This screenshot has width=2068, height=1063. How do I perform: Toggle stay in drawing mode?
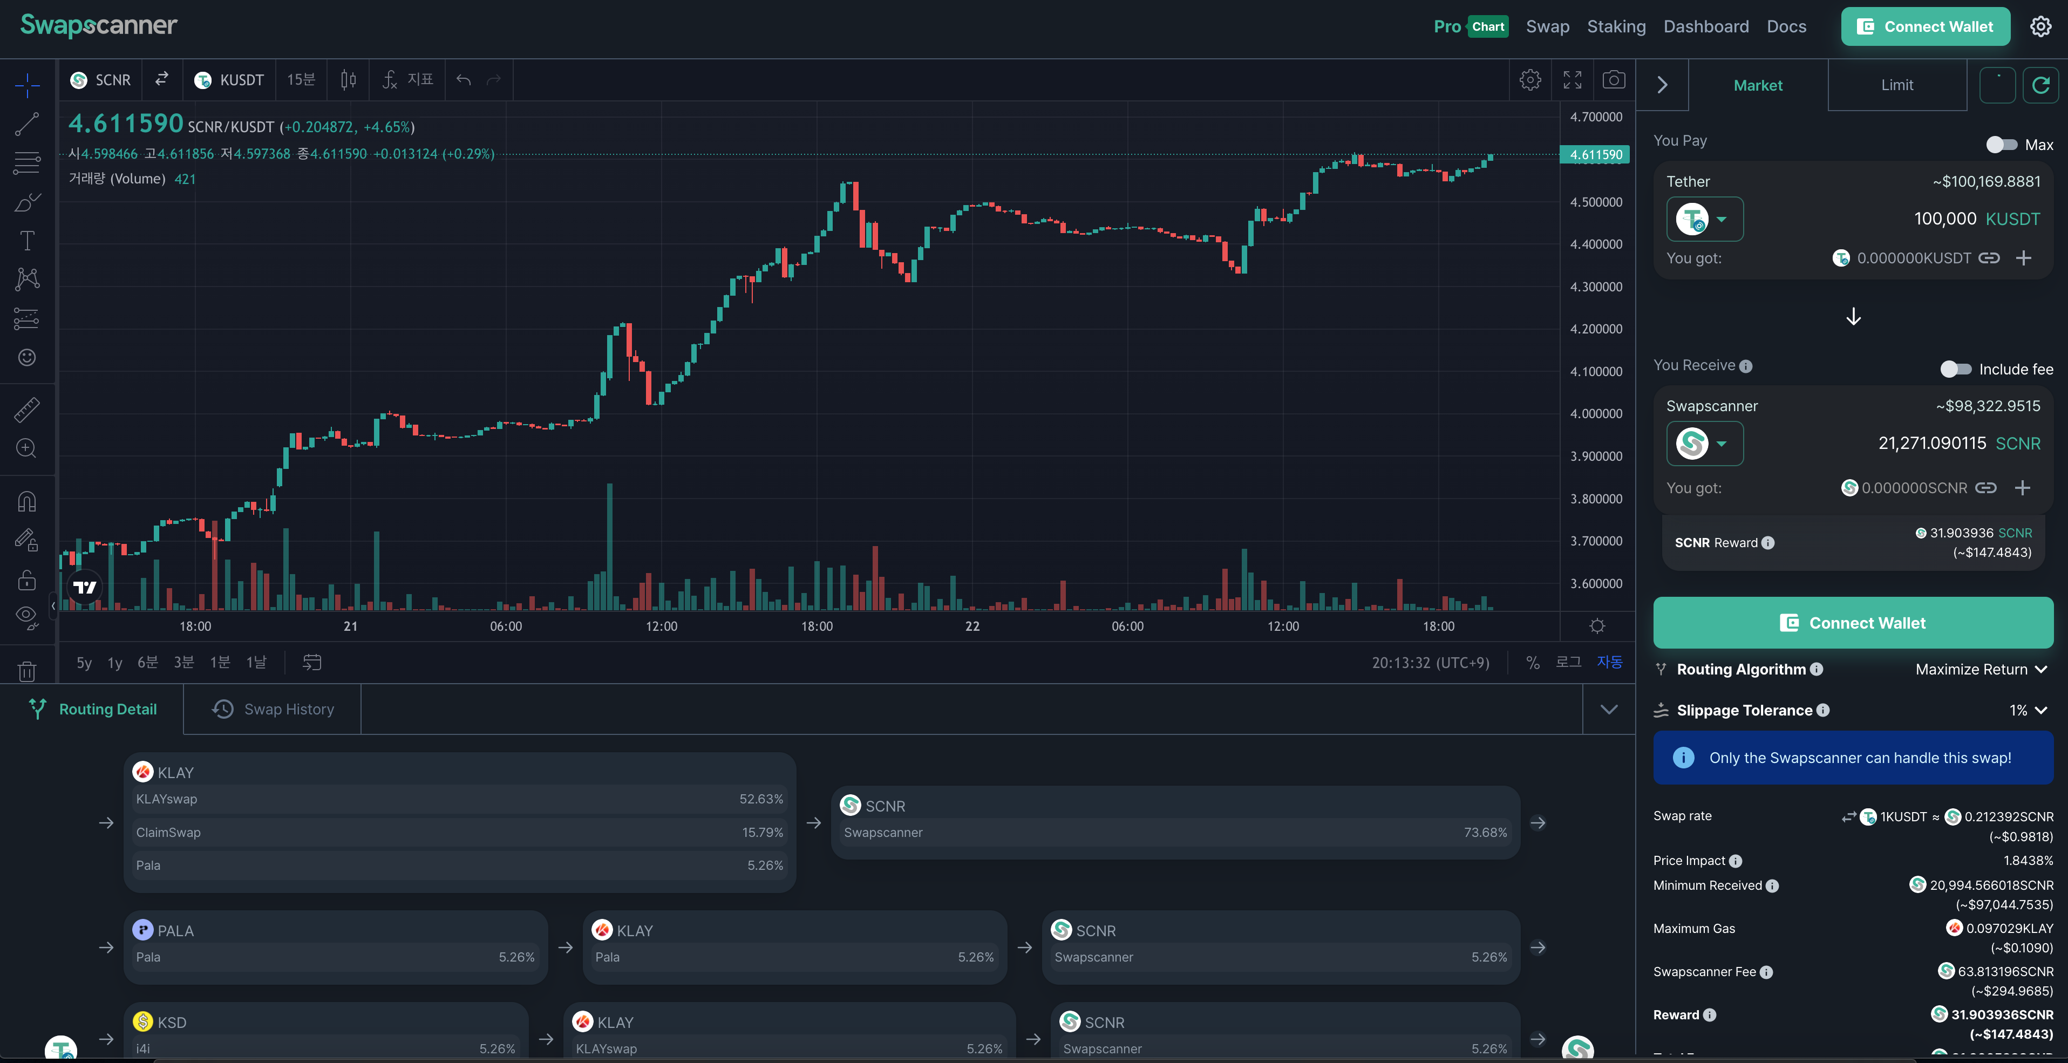(x=28, y=540)
